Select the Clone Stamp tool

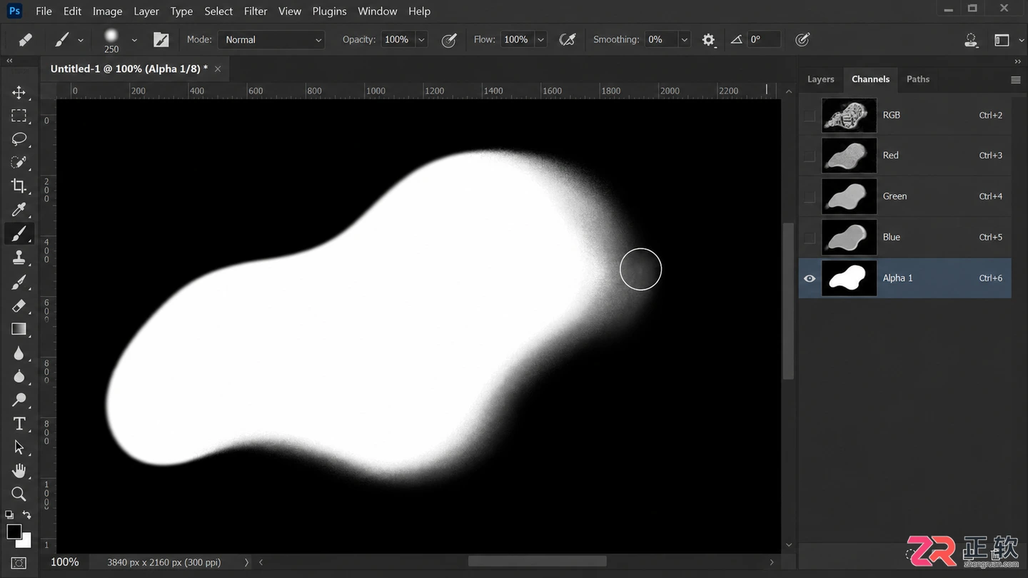(19, 257)
